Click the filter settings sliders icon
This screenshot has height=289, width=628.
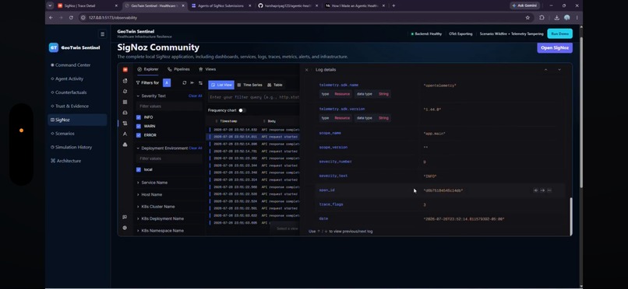coord(200,82)
